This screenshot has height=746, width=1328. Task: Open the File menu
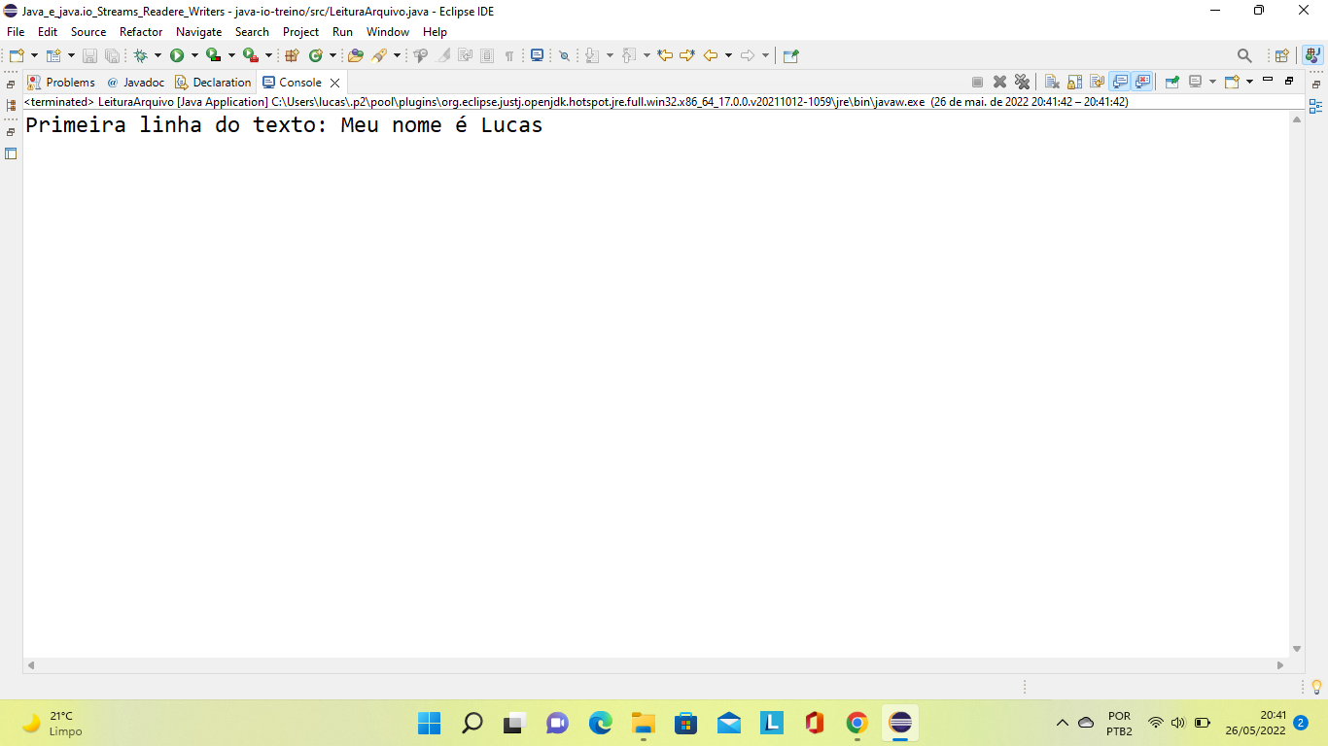tap(16, 32)
